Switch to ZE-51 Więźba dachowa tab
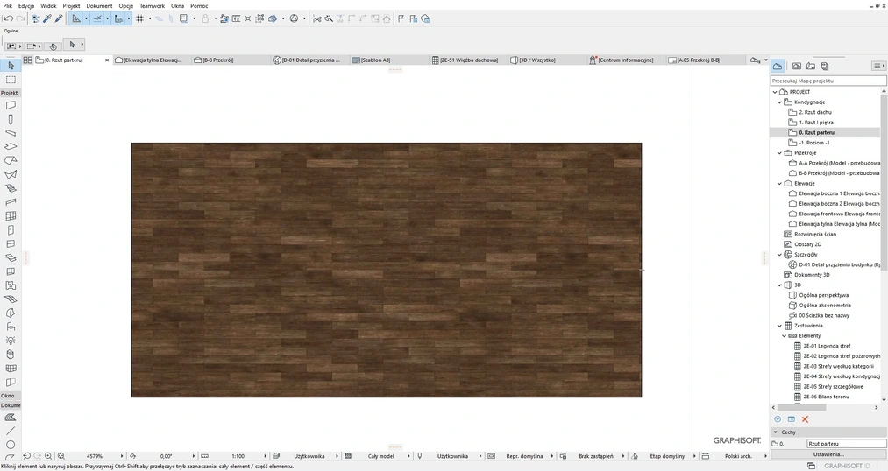888x471 pixels. coord(468,60)
